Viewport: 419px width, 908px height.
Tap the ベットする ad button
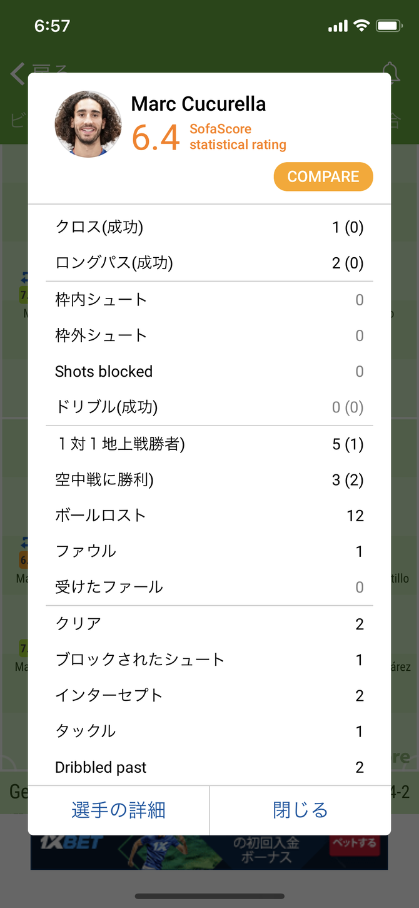tap(354, 843)
